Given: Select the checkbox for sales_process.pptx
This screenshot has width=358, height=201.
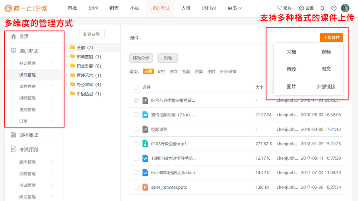Looking at the screenshot, I should (136, 187).
